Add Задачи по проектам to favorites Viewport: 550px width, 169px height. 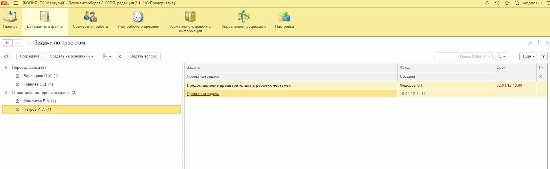[29, 43]
